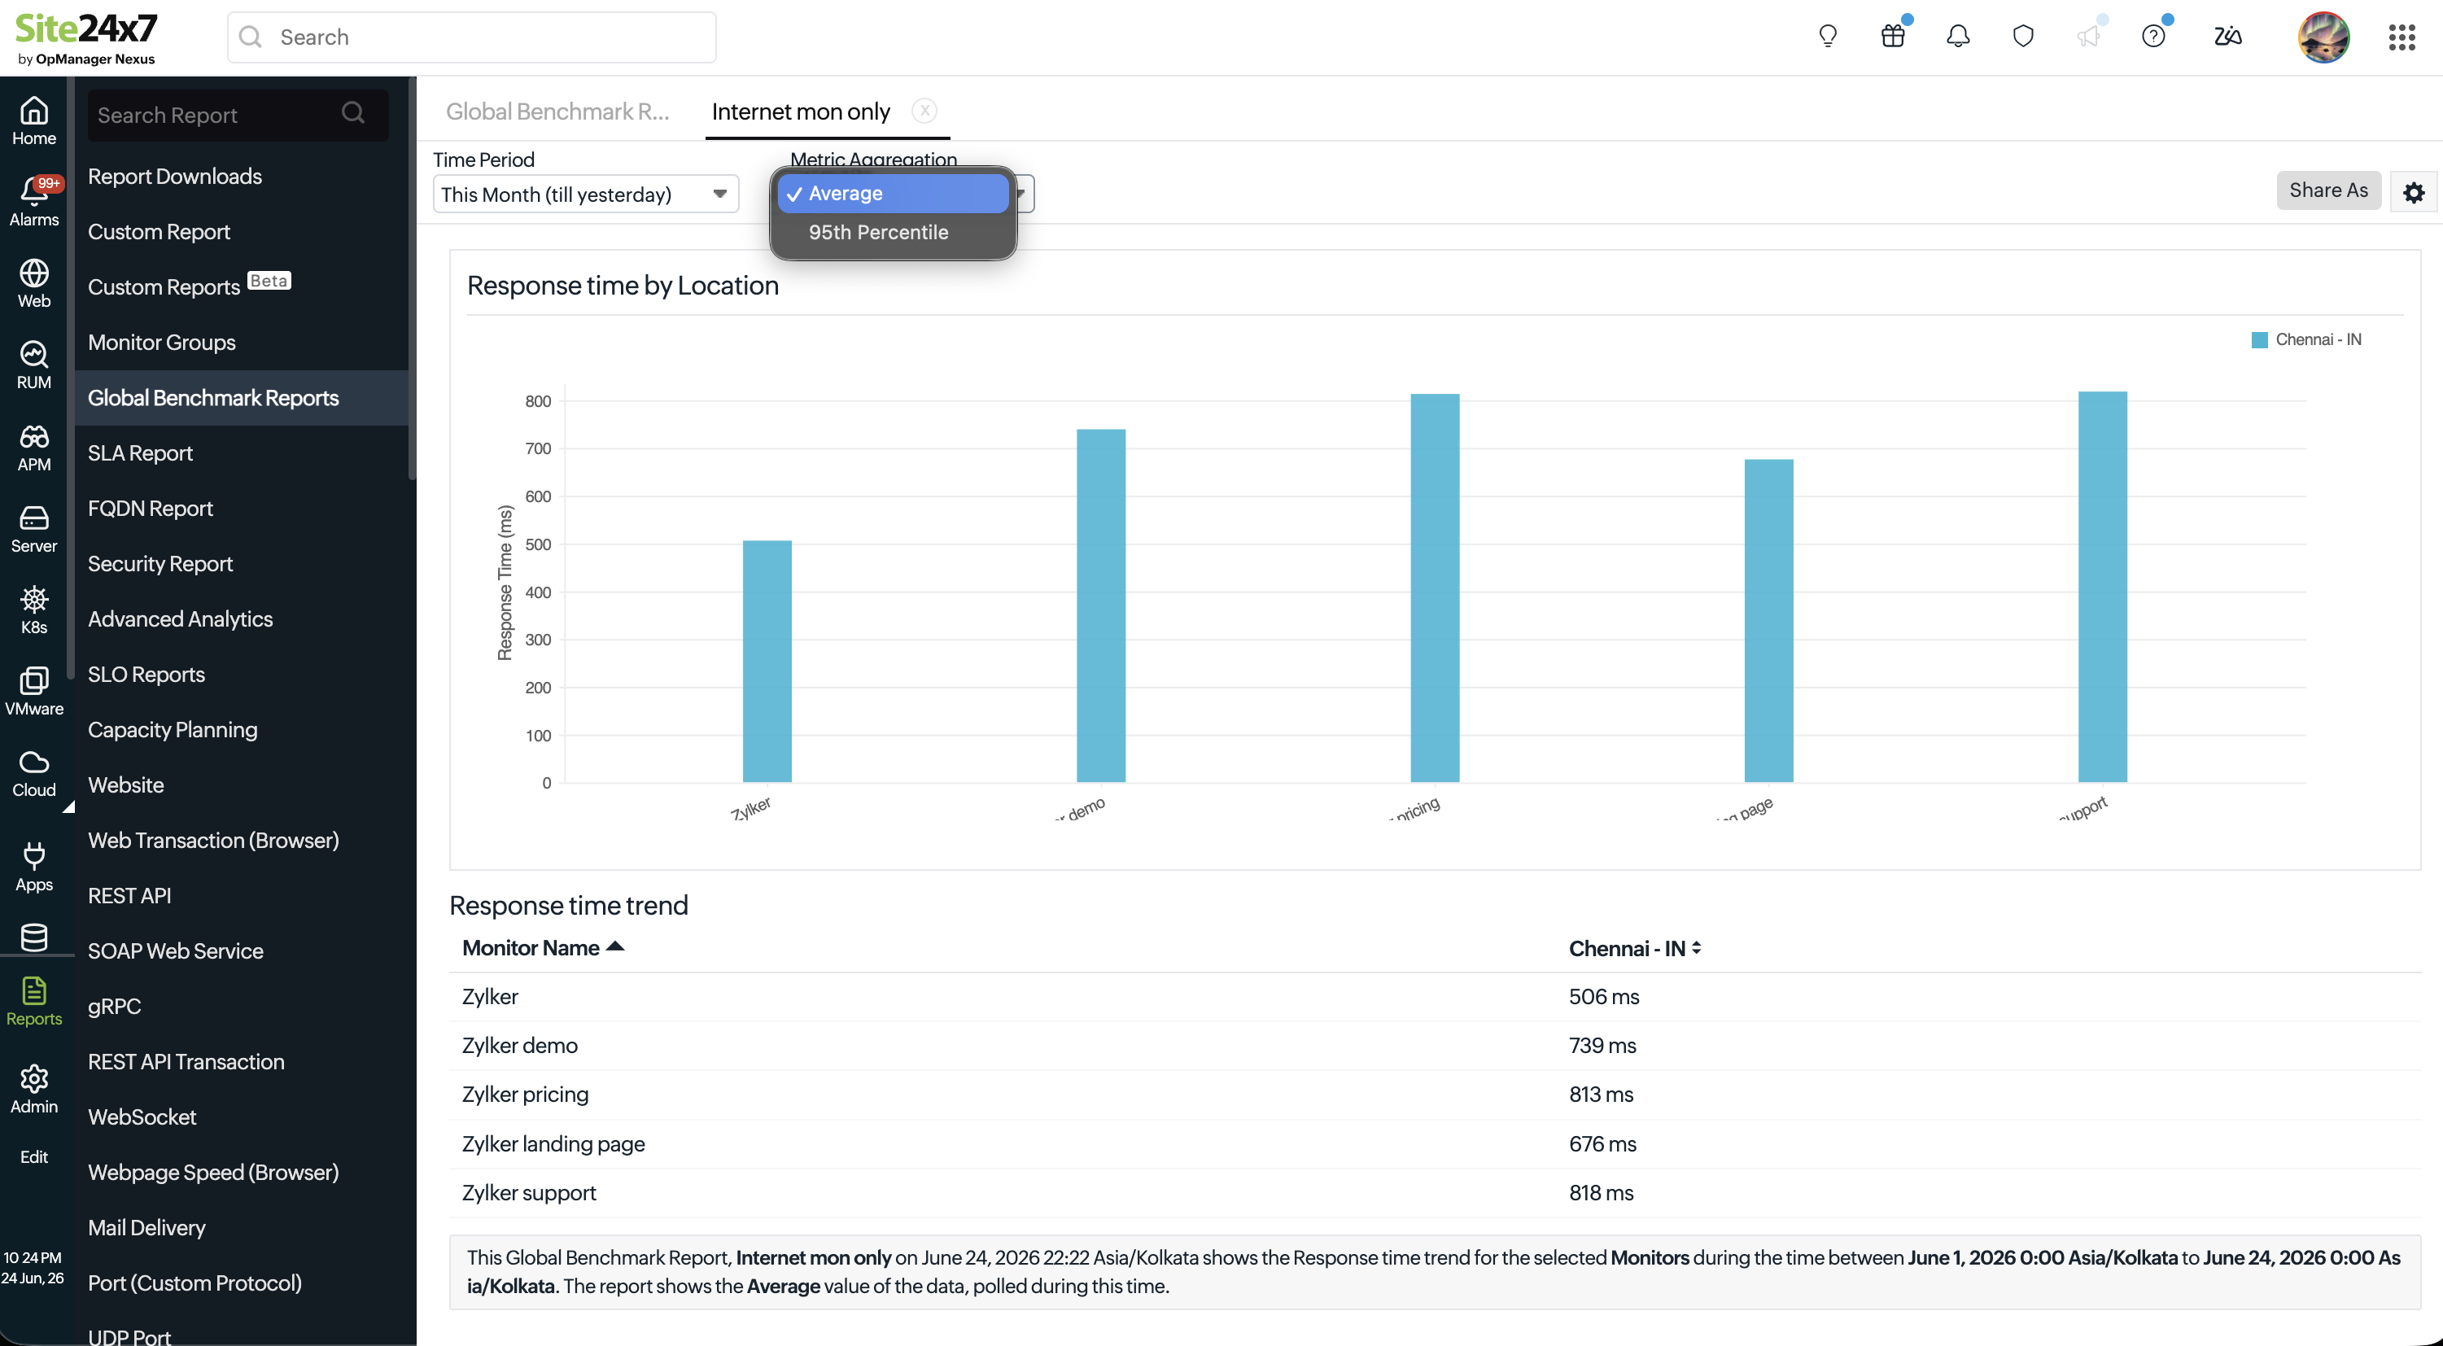The height and width of the screenshot is (1346, 2443).
Task: Click the Search Report magnifier icon
Action: 353,113
